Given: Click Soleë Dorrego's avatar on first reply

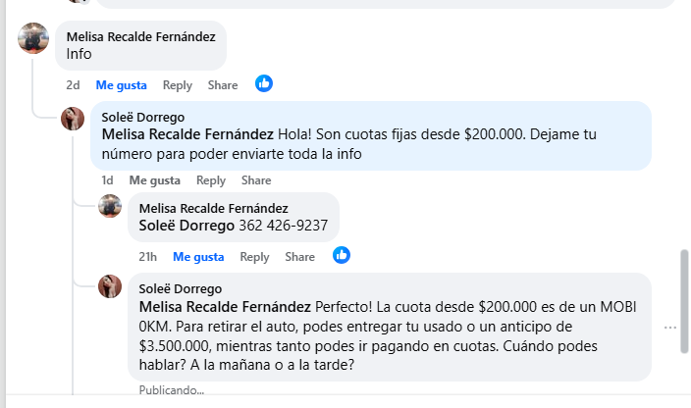Looking at the screenshot, I should (x=73, y=119).
